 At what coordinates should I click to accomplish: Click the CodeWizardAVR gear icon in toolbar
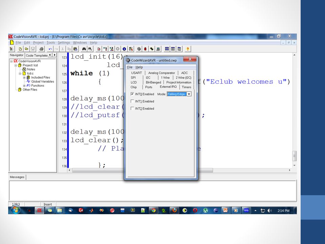pos(139,49)
